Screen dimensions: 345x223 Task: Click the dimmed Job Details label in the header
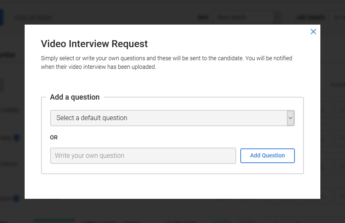point(310,17)
